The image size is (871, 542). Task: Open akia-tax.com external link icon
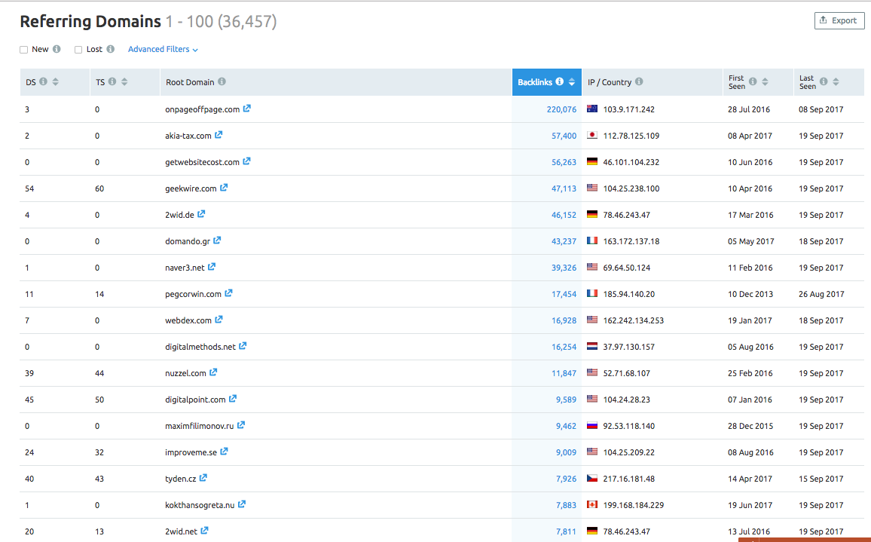coord(219,134)
